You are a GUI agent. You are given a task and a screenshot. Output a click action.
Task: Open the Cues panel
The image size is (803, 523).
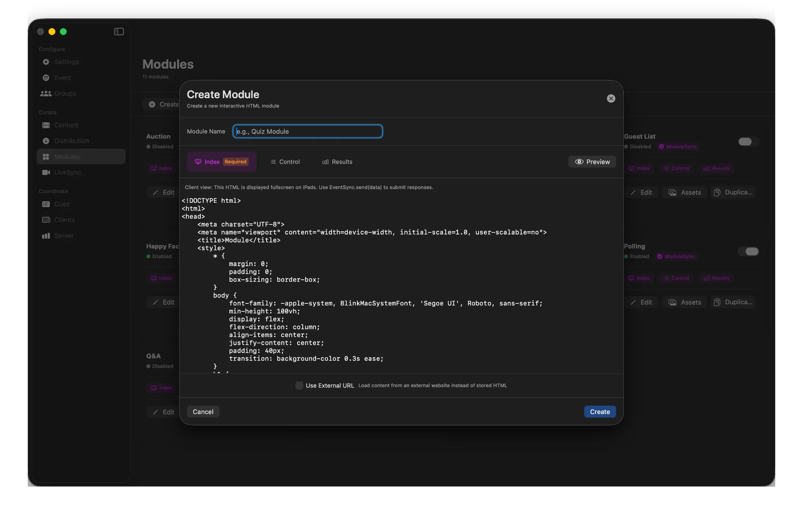(x=61, y=204)
